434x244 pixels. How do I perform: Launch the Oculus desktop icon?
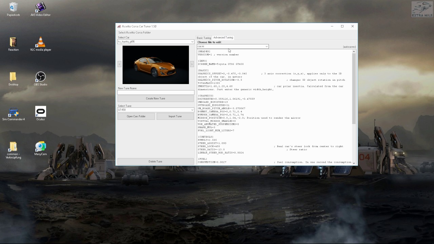tap(40, 114)
